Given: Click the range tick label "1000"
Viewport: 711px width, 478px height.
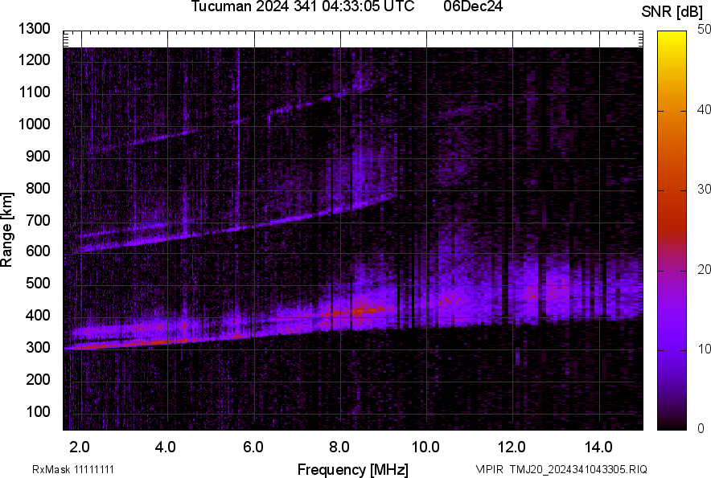Looking at the screenshot, I should coord(34,124).
